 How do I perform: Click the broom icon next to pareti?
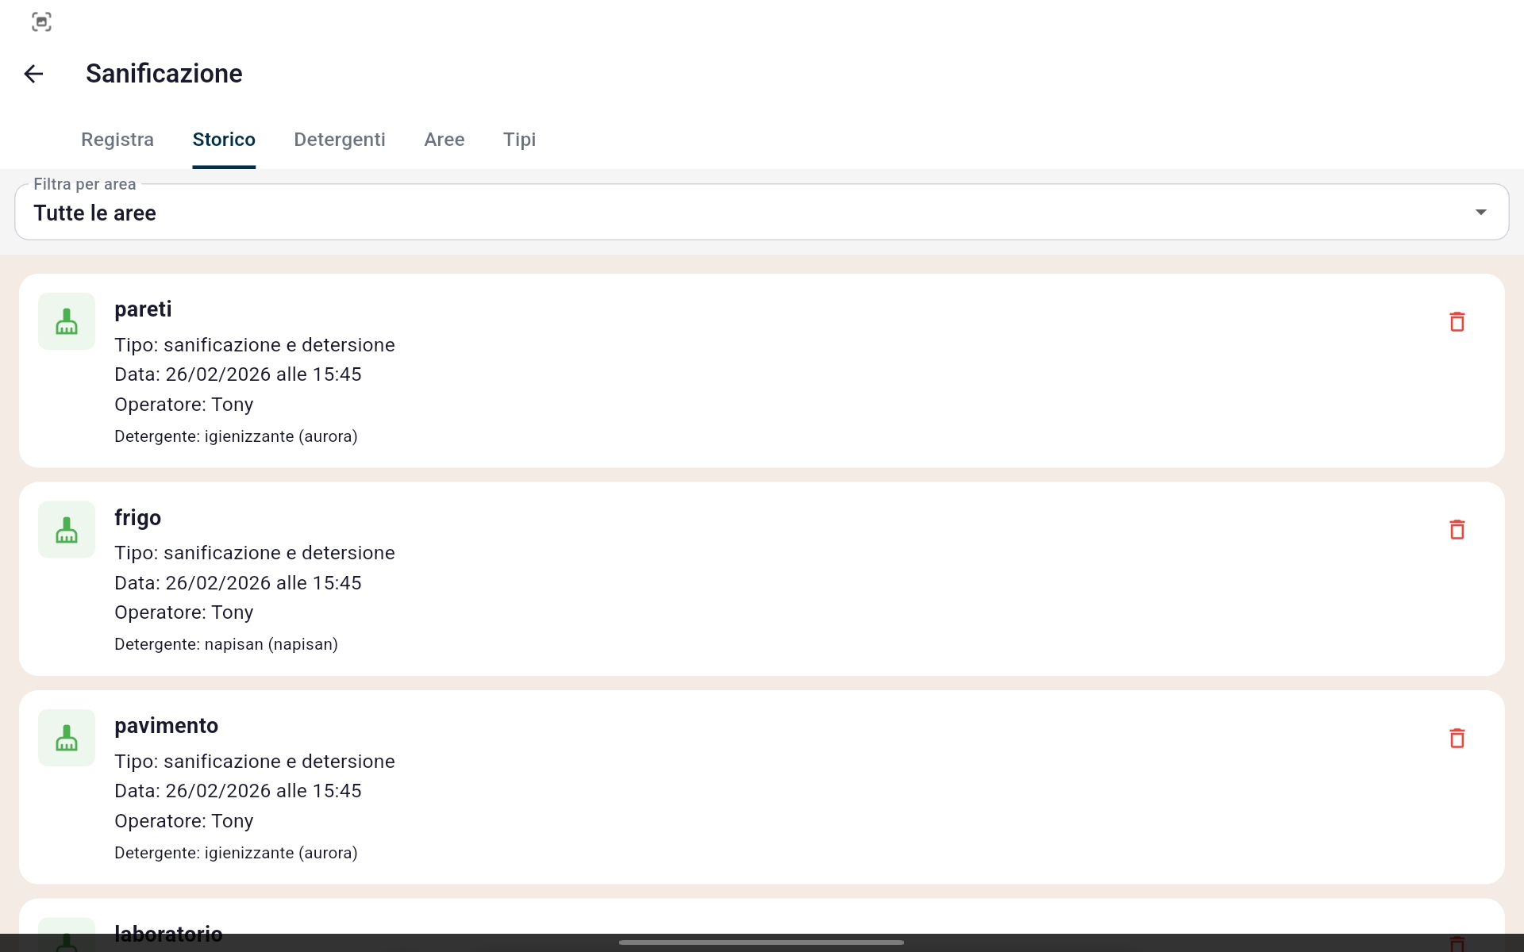67,321
